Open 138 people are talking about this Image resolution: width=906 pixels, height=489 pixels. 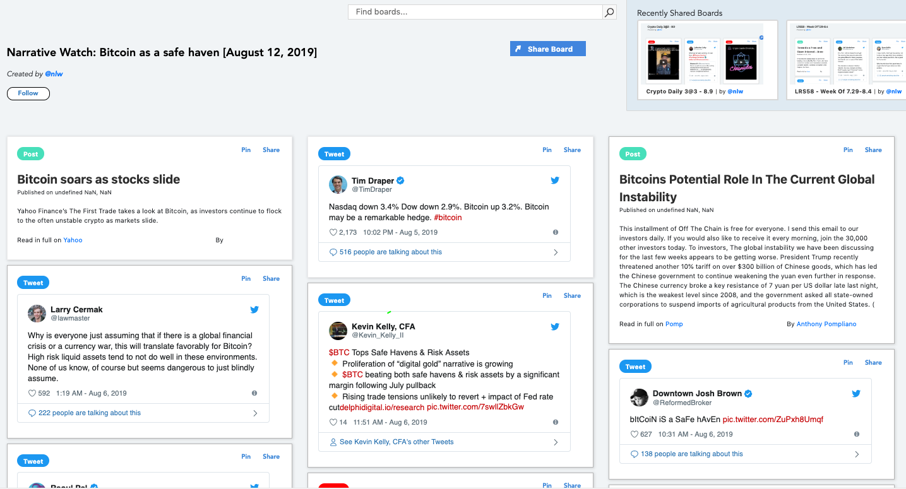click(692, 454)
